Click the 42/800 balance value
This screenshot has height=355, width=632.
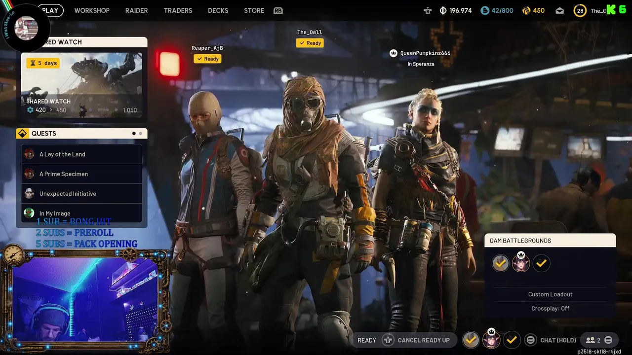click(x=502, y=10)
